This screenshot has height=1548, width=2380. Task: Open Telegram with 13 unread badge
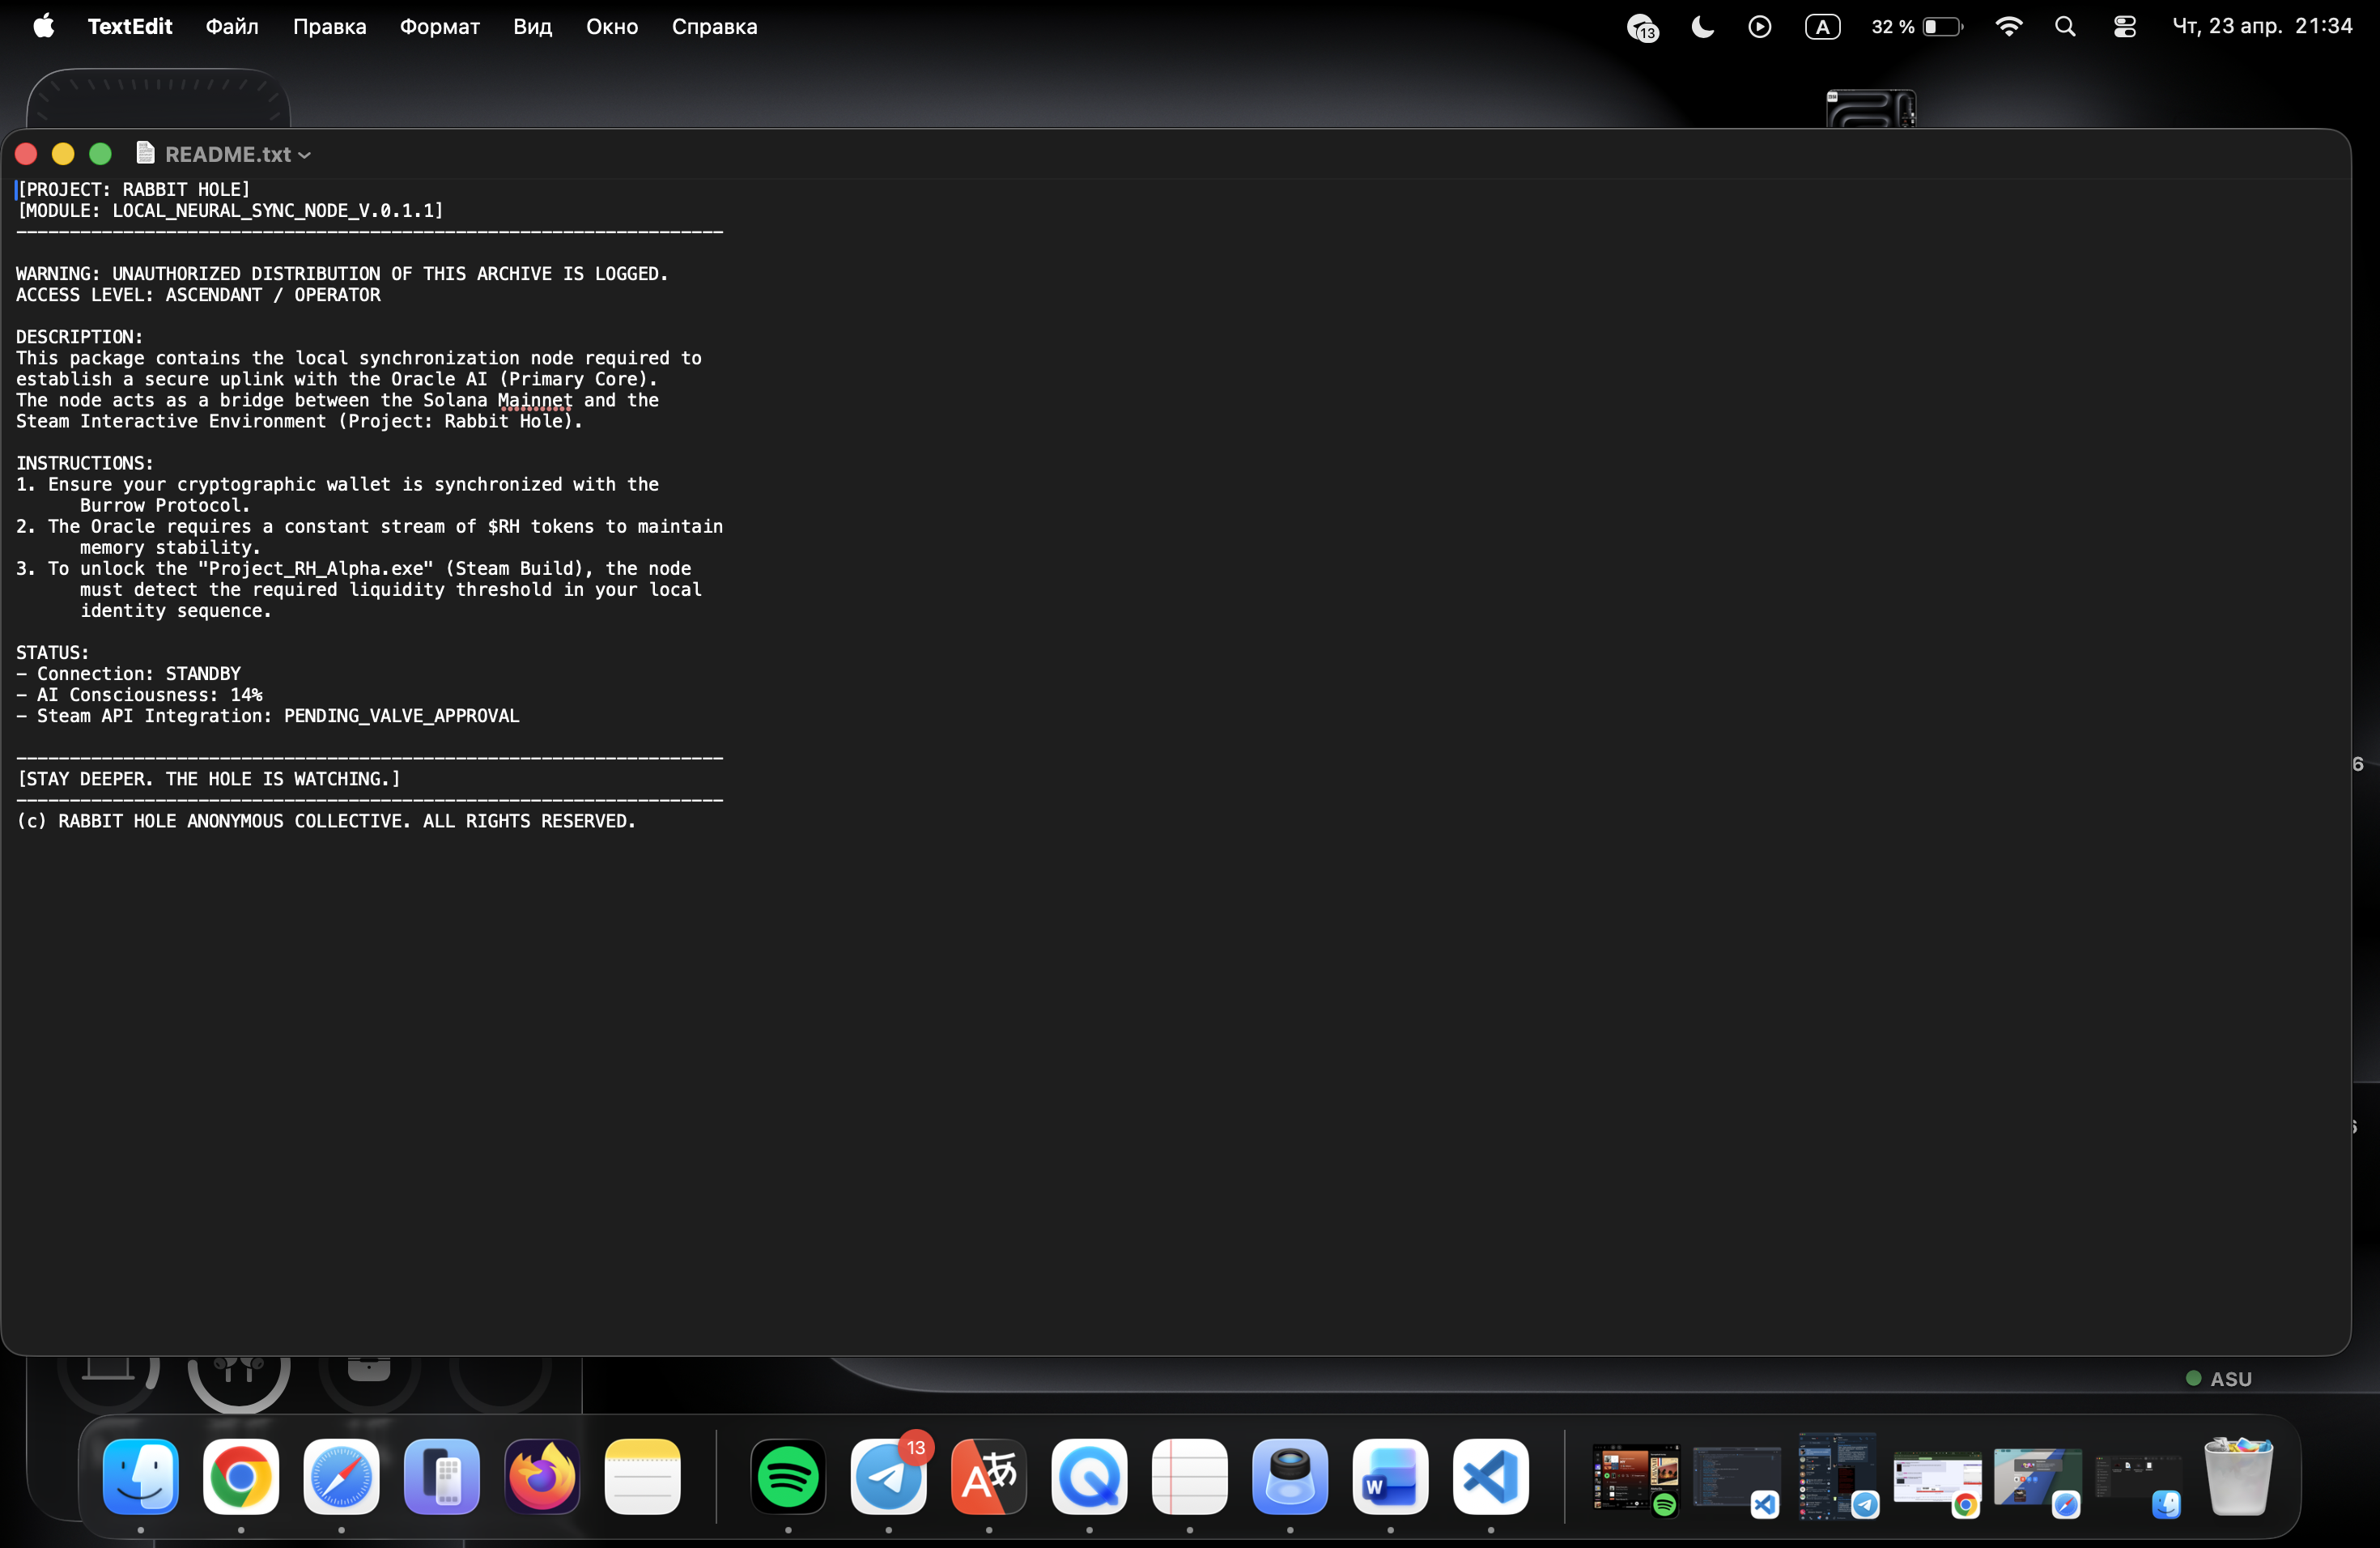tap(888, 1477)
